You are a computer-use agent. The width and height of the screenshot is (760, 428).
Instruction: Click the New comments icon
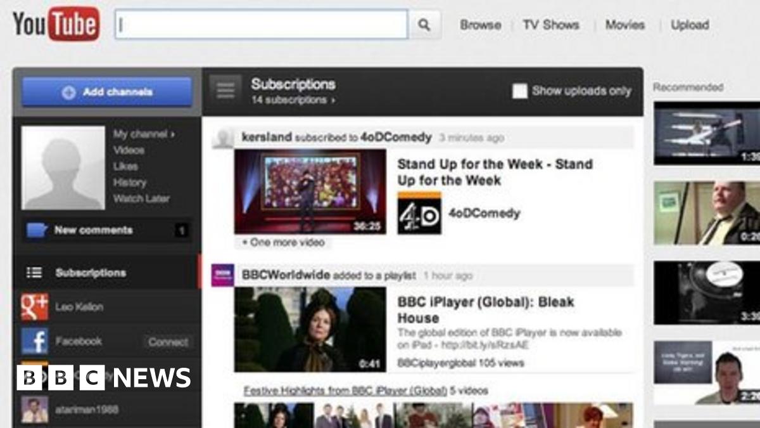(36, 230)
